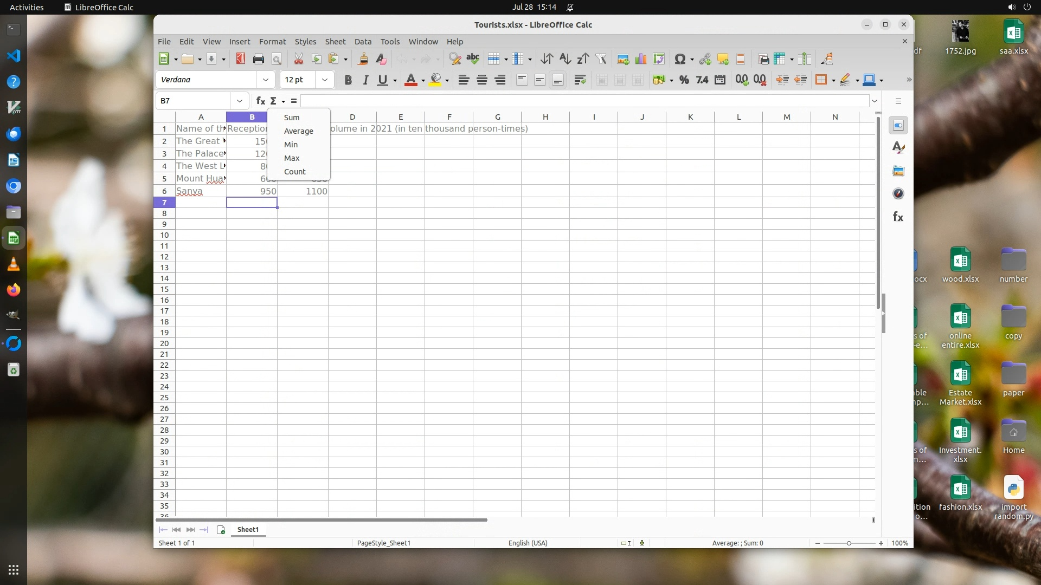Click the font color red swatch button
The height and width of the screenshot is (585, 1041).
[x=410, y=80]
